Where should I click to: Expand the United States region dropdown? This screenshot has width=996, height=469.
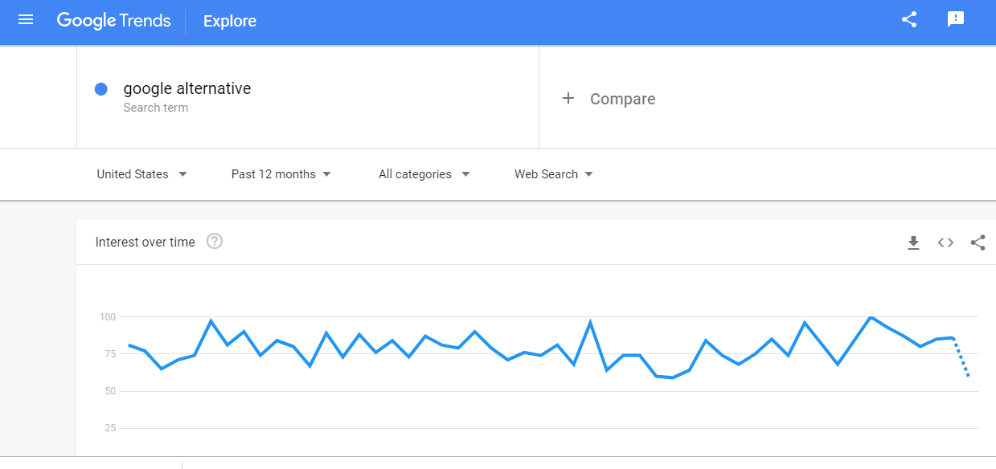(x=141, y=174)
